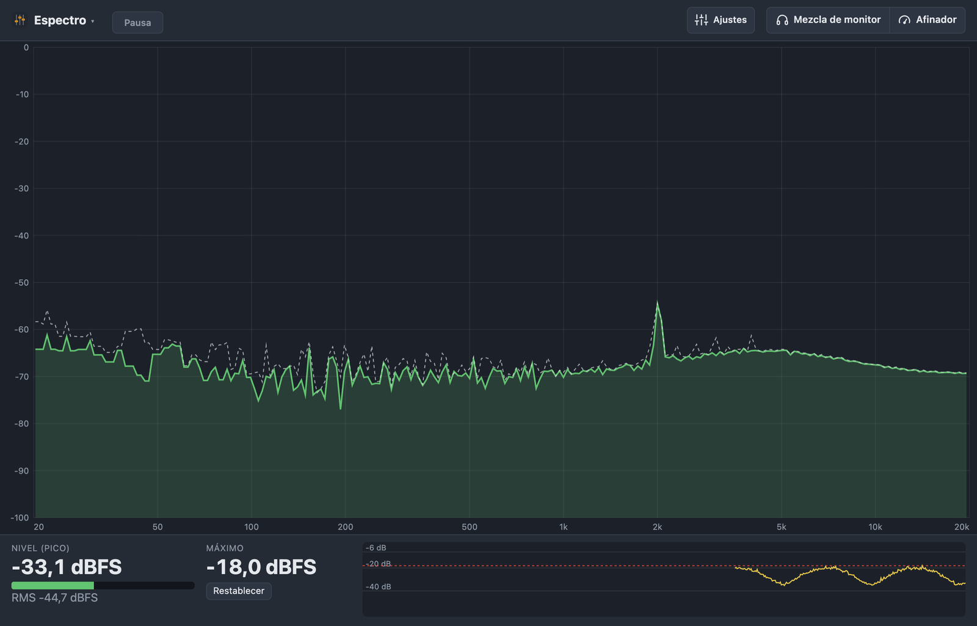
Task: Click the Restablecer button under Máximo
Action: click(x=239, y=591)
